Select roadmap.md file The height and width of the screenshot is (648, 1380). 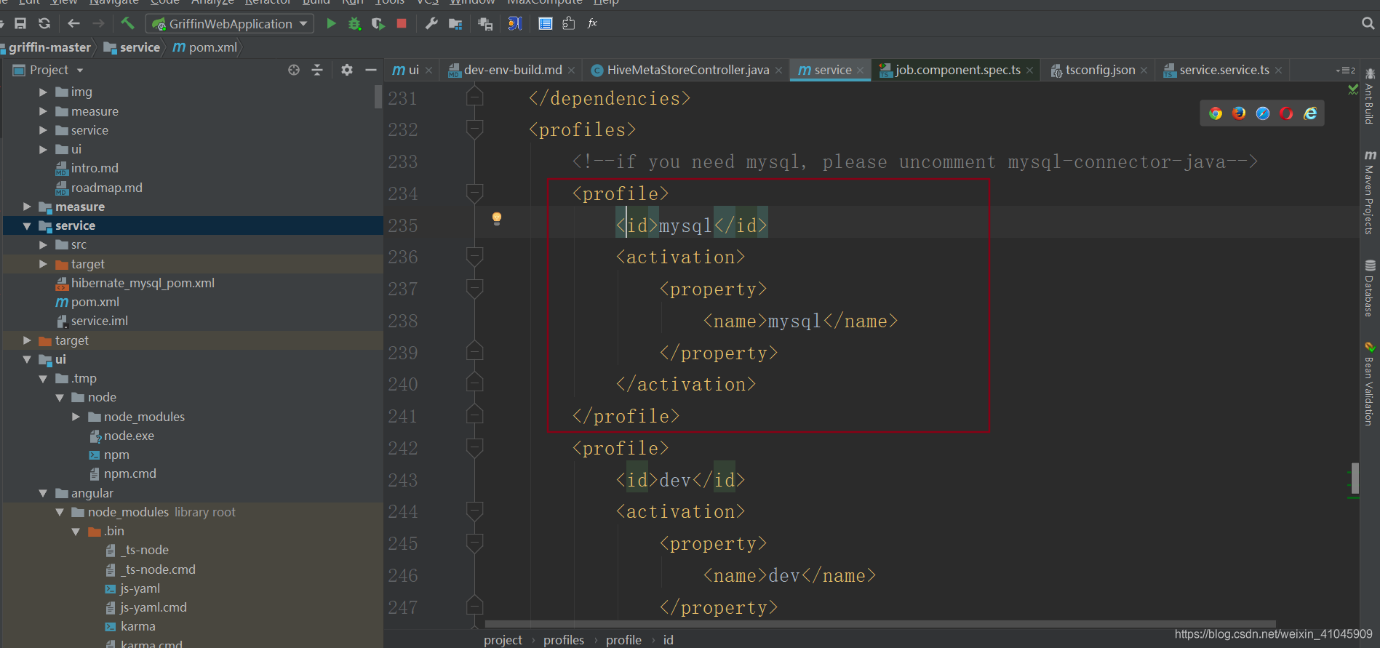point(107,188)
